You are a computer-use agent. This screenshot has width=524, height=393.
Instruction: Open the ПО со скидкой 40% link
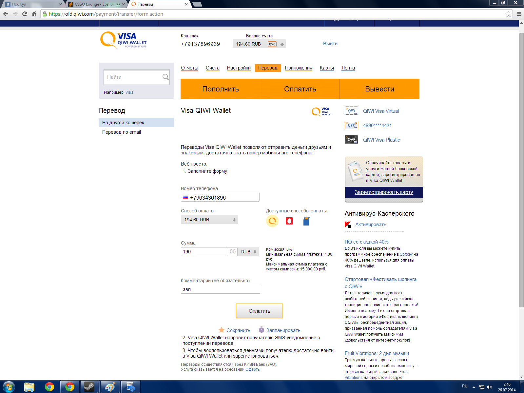tap(367, 242)
